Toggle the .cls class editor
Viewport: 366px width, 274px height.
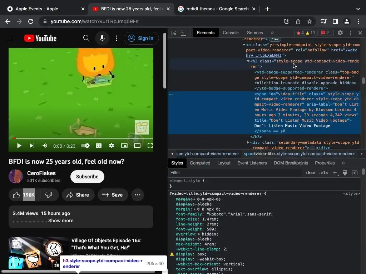(x=323, y=173)
